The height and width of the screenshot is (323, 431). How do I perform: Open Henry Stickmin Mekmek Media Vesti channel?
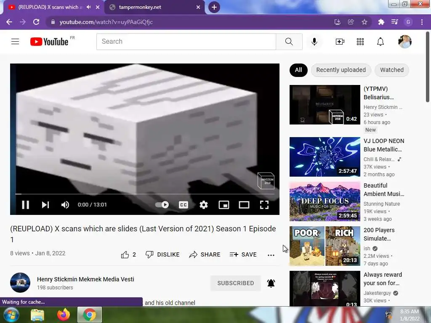click(85, 279)
